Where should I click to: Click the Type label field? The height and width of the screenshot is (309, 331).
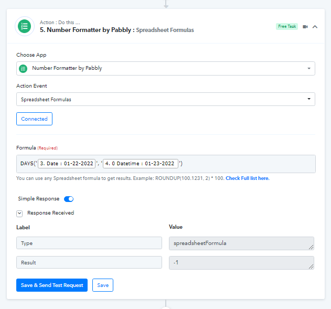click(x=89, y=243)
